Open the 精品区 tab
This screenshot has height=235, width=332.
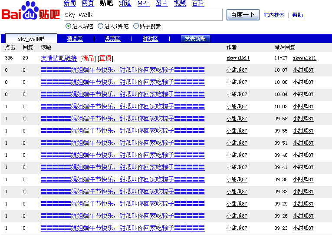pyautogui.click(x=75, y=39)
